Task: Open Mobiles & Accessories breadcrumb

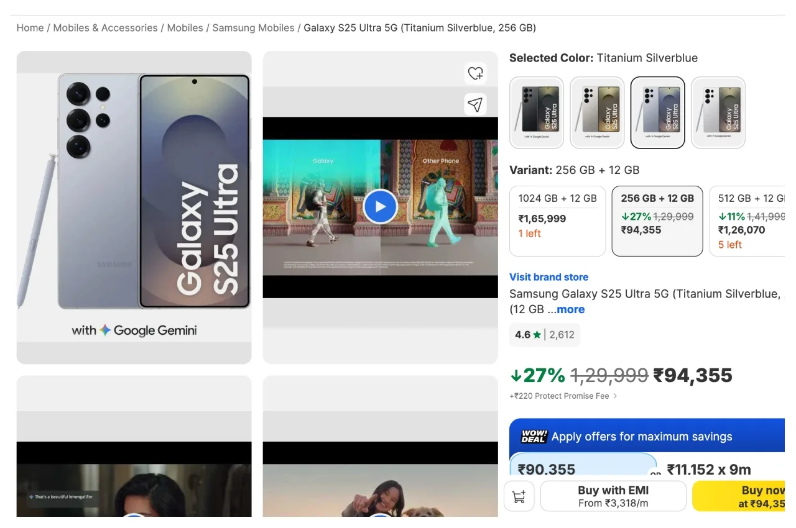Action: [105, 28]
